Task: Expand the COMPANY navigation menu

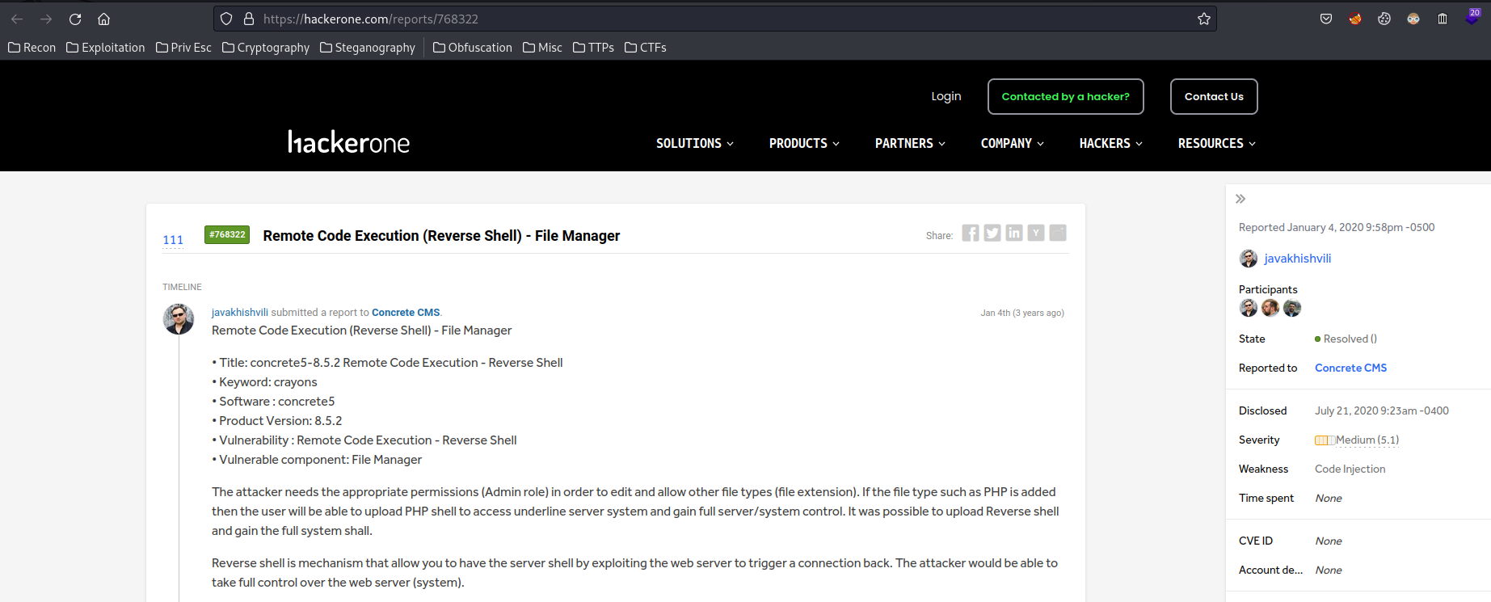Action: pos(1013,143)
